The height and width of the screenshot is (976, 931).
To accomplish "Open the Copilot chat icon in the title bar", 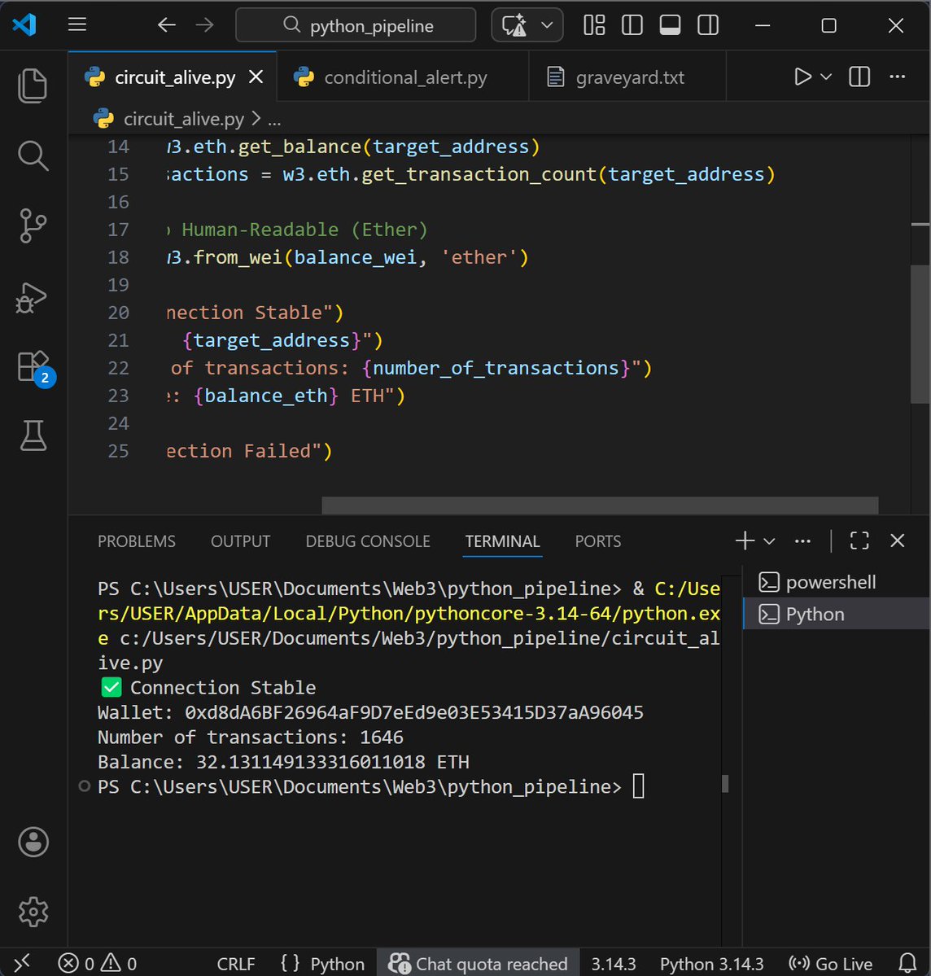I will pos(514,25).
